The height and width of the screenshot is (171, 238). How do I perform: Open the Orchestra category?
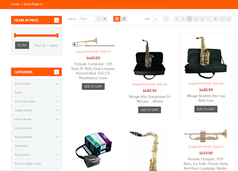click(x=21, y=146)
